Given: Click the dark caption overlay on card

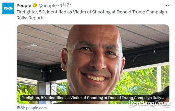Looking at the screenshot, I should (93, 98).
